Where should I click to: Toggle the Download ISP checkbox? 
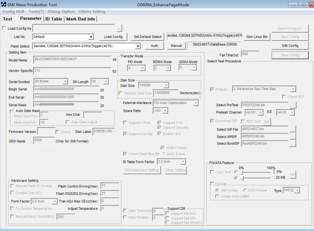point(212,121)
